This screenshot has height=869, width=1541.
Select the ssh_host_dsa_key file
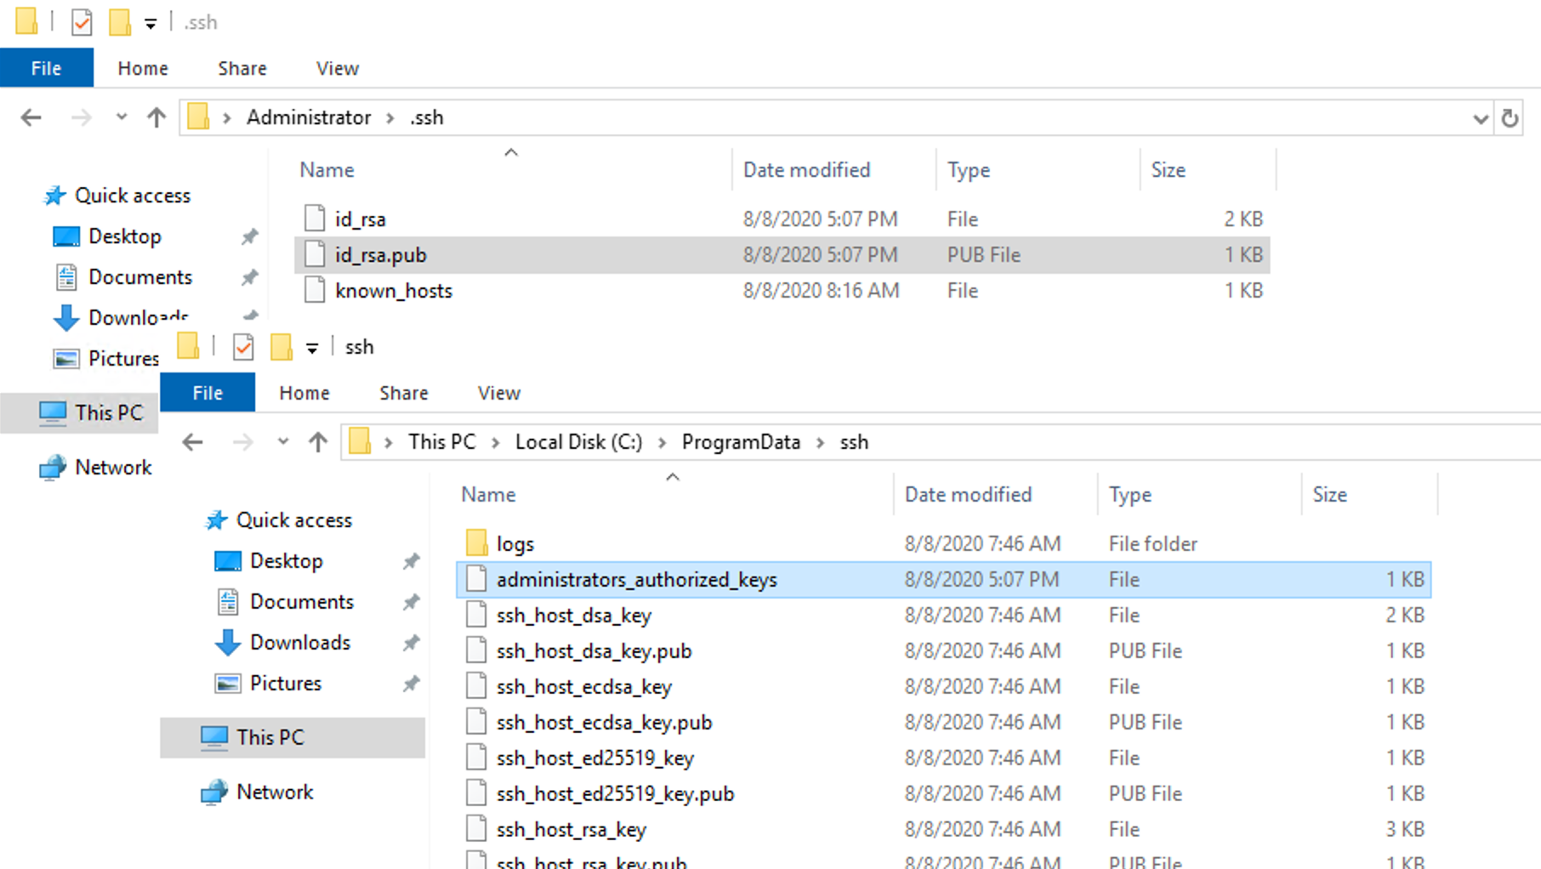click(574, 615)
